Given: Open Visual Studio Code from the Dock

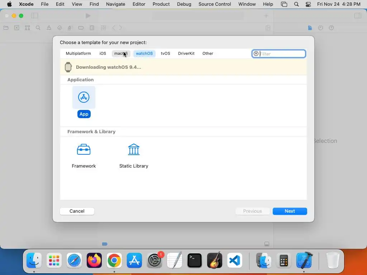Looking at the screenshot, I should pyautogui.click(x=235, y=260).
